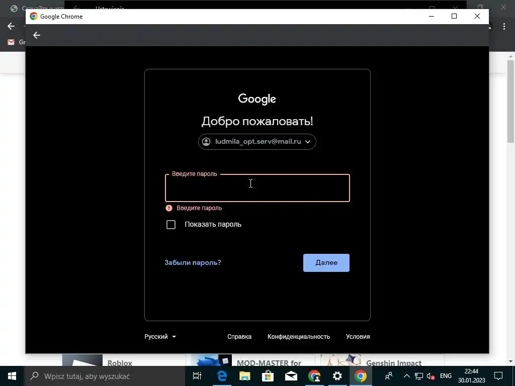Open the Русский language dropdown

coord(160,336)
